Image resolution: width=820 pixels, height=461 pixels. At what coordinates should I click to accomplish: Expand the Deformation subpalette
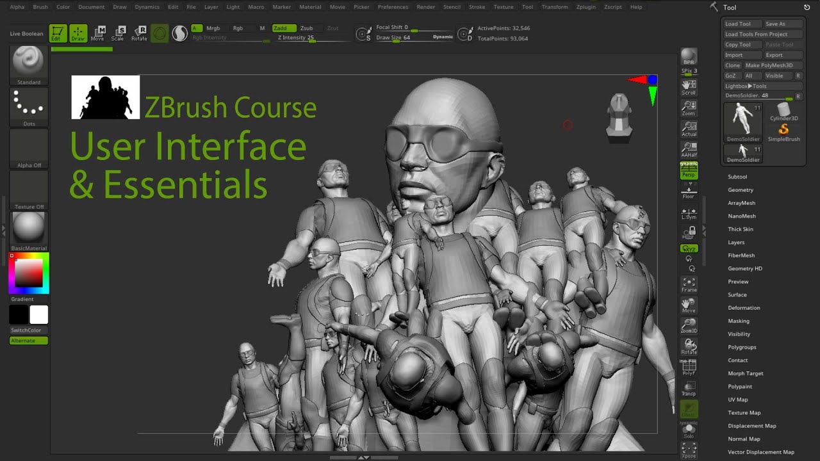[x=744, y=308]
